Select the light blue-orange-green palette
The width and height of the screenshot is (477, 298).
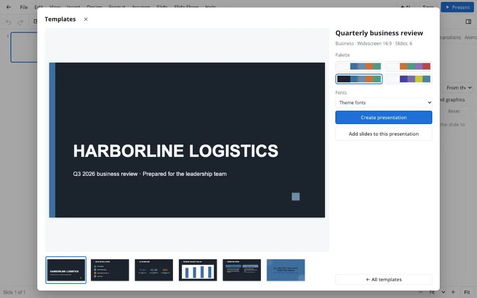click(x=359, y=66)
